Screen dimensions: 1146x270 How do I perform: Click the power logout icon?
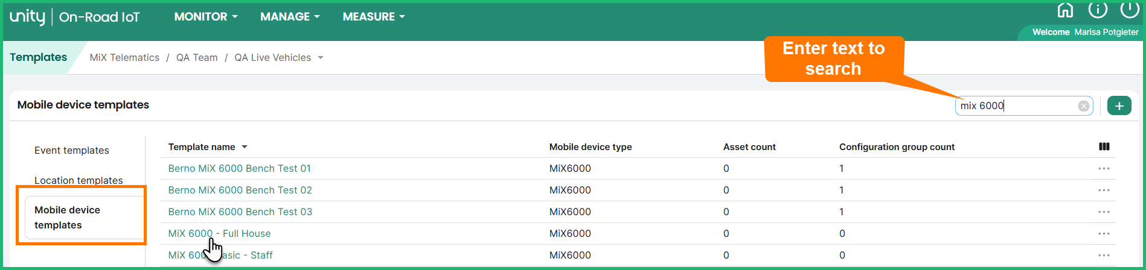(x=1130, y=10)
